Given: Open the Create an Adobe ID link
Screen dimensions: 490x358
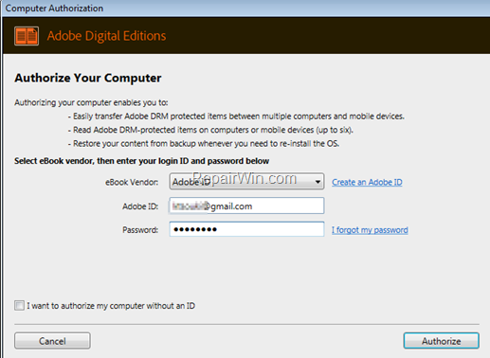Looking at the screenshot, I should pos(367,182).
